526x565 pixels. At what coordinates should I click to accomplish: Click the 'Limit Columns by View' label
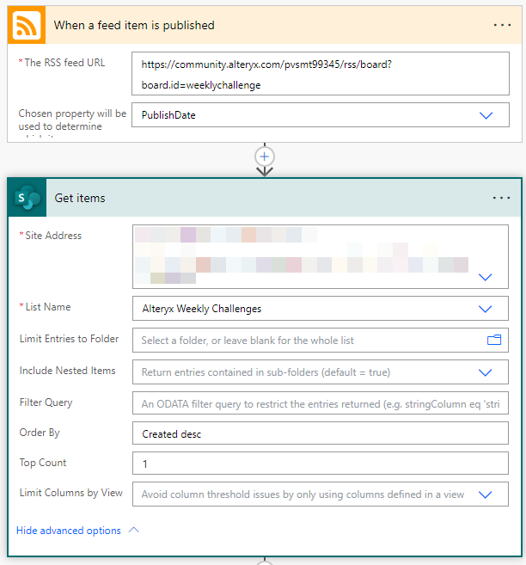[x=71, y=493]
